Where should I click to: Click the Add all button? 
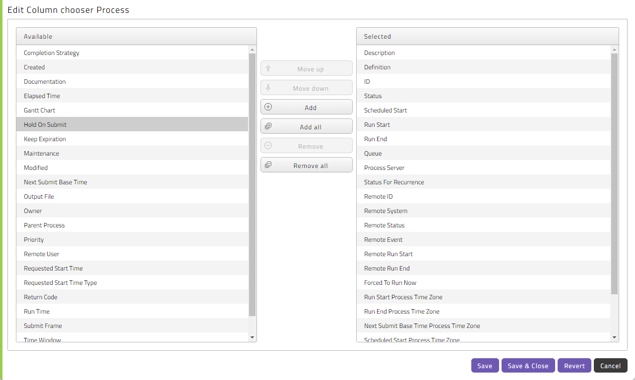(x=306, y=127)
